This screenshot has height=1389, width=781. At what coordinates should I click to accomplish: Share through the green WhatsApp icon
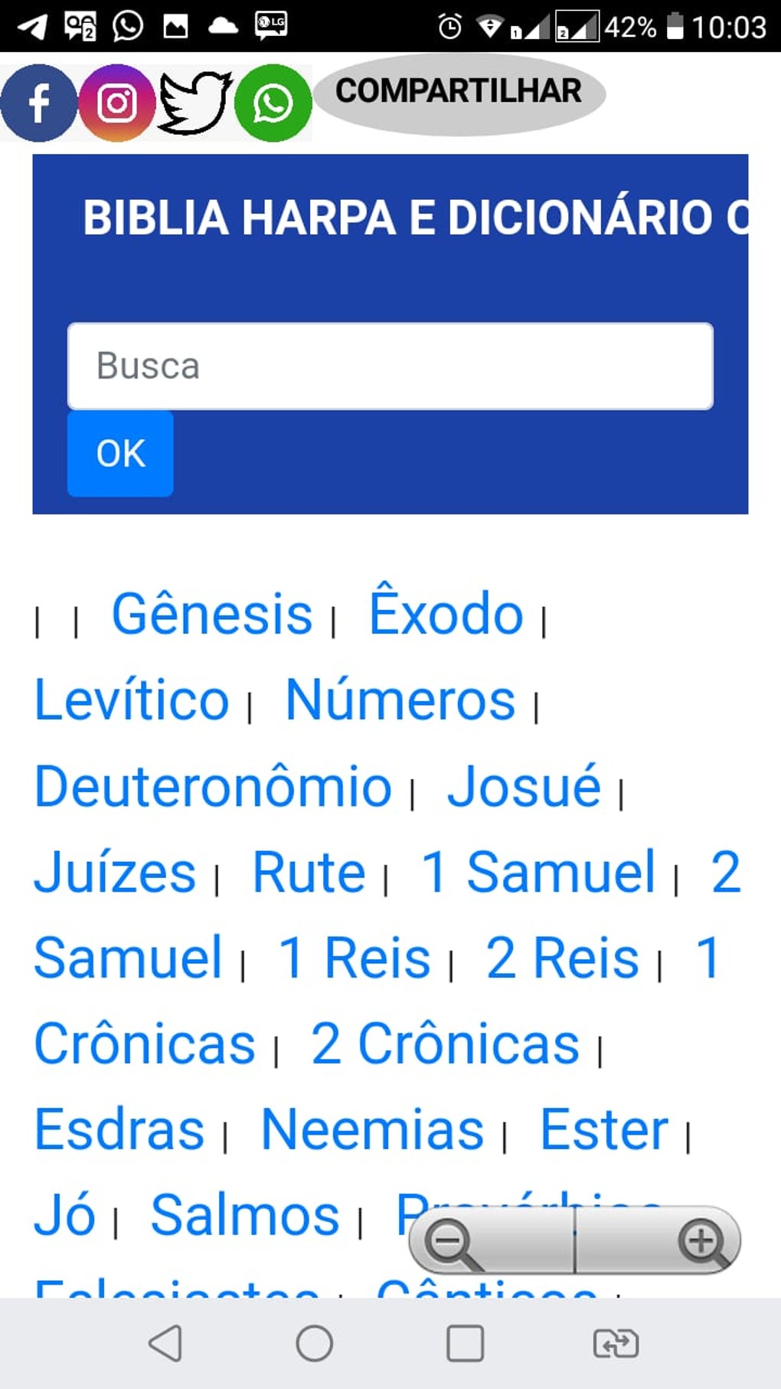pos(273,103)
